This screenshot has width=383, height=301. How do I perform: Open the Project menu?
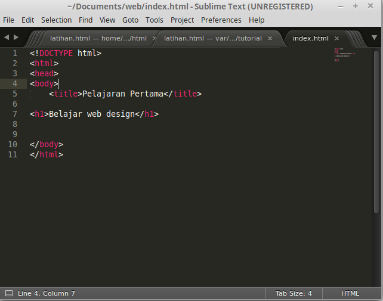(182, 20)
